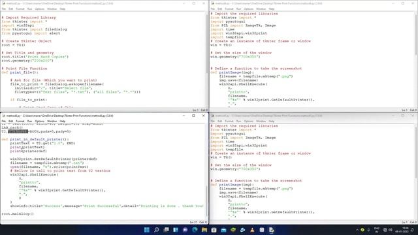
Task: Open Task View from the taskbar
Action: click(x=166, y=230)
